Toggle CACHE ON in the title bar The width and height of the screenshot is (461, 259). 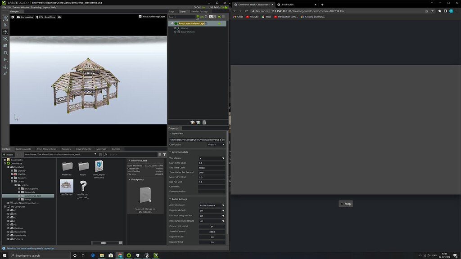tap(201, 7)
